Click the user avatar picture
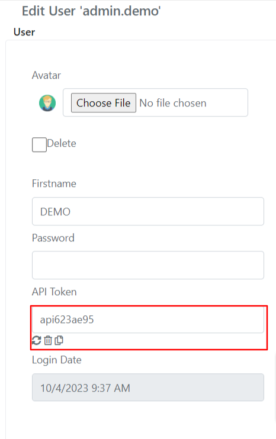276x439 pixels. pyautogui.click(x=47, y=103)
